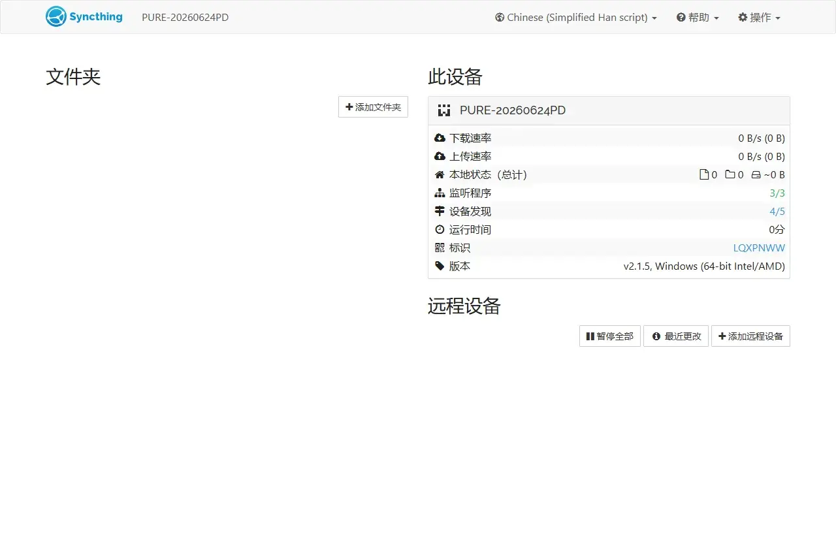
Task: Click the QR code icon beside 标识
Action: tap(440, 248)
